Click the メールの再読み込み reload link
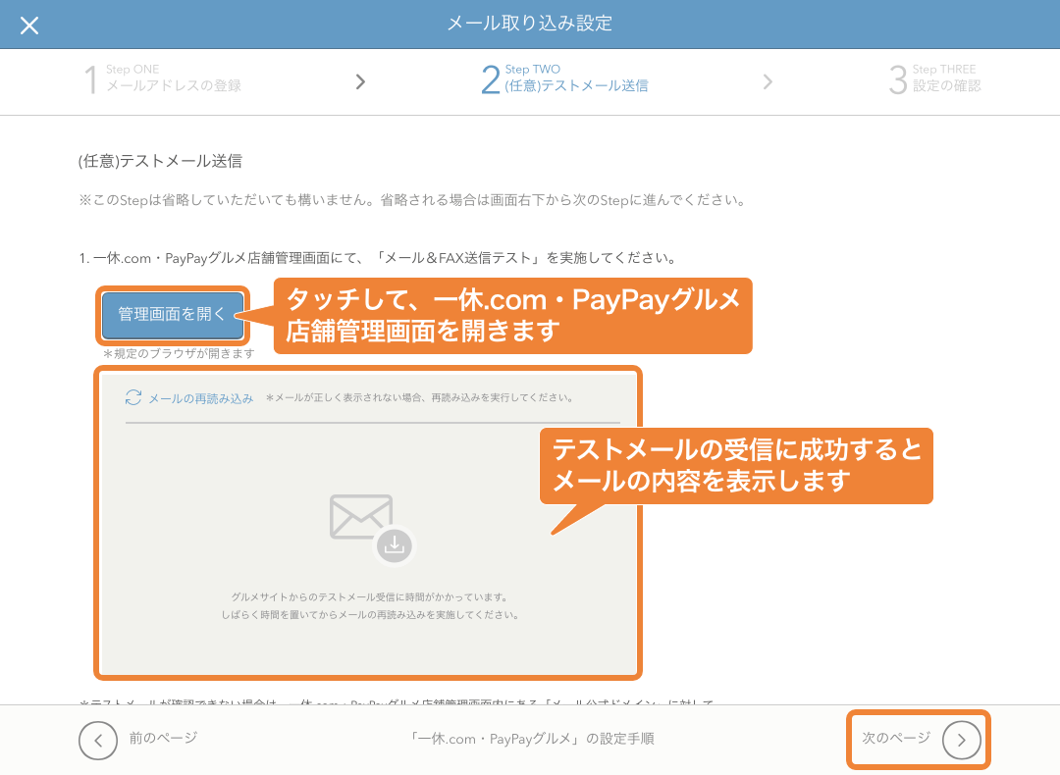The height and width of the screenshot is (775, 1060). point(201,398)
